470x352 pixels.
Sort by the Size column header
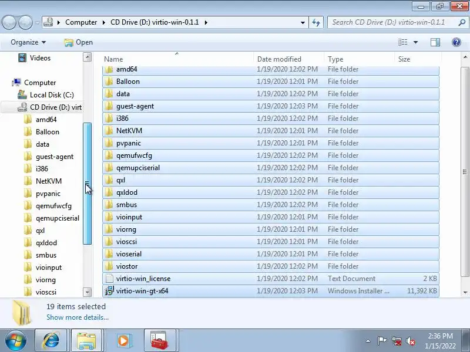tap(418, 59)
